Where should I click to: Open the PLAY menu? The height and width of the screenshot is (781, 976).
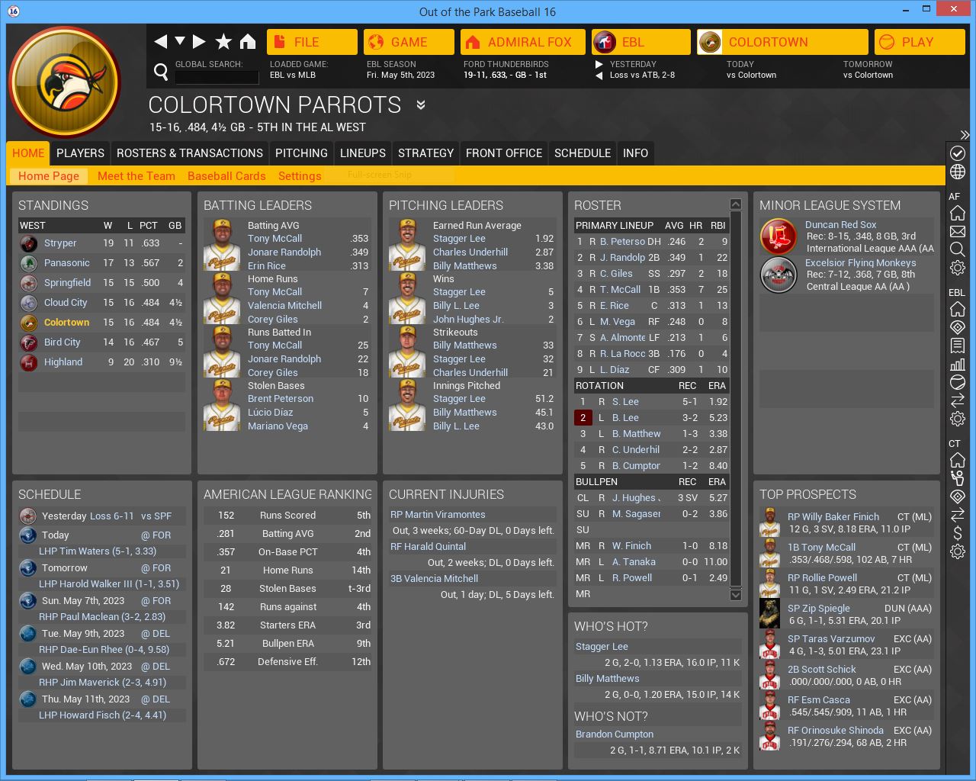coord(920,42)
